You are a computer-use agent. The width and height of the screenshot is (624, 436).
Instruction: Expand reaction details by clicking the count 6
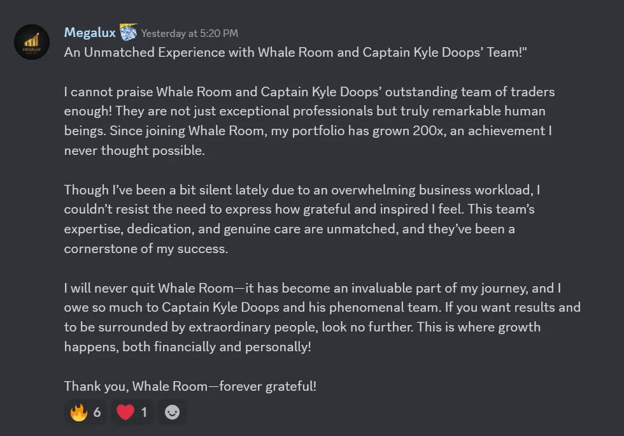(96, 412)
